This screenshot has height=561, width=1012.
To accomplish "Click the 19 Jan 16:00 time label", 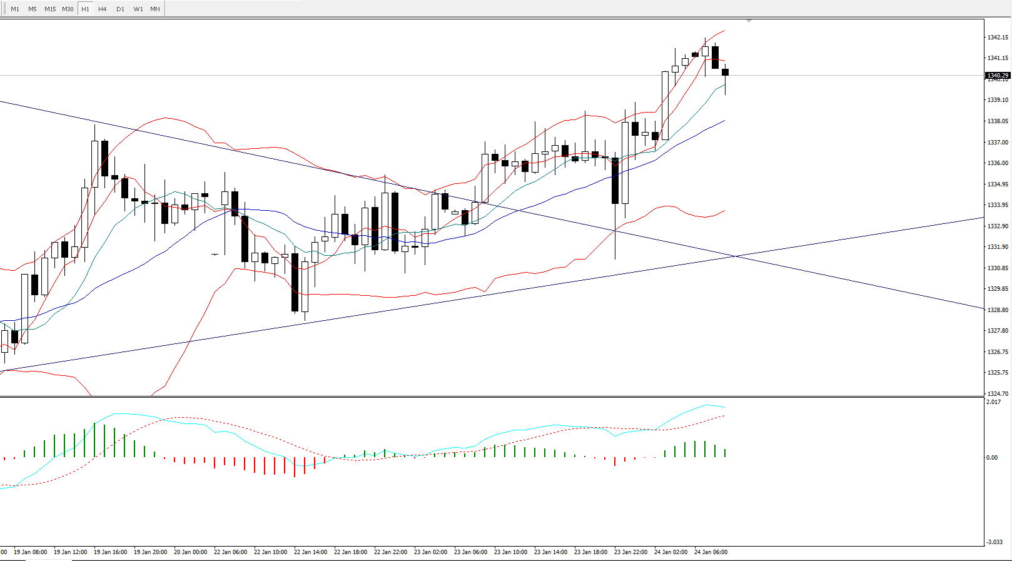I will pyautogui.click(x=110, y=552).
